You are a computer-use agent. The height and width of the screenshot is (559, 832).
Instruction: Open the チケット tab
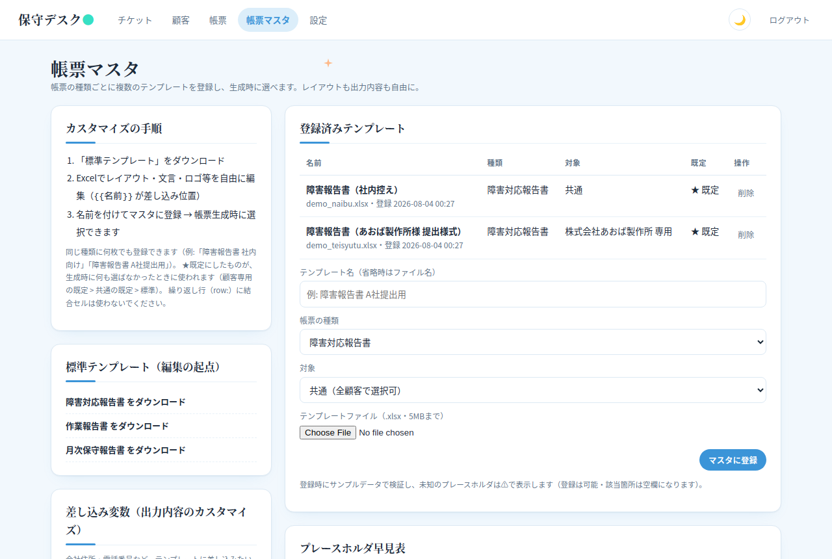tap(135, 20)
